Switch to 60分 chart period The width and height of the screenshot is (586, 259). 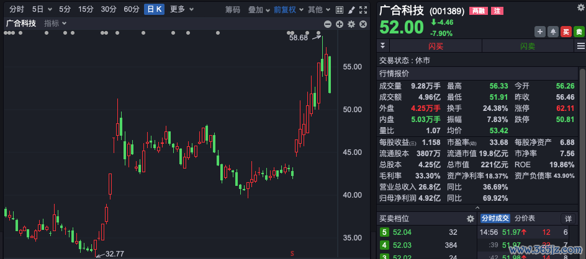click(x=131, y=9)
